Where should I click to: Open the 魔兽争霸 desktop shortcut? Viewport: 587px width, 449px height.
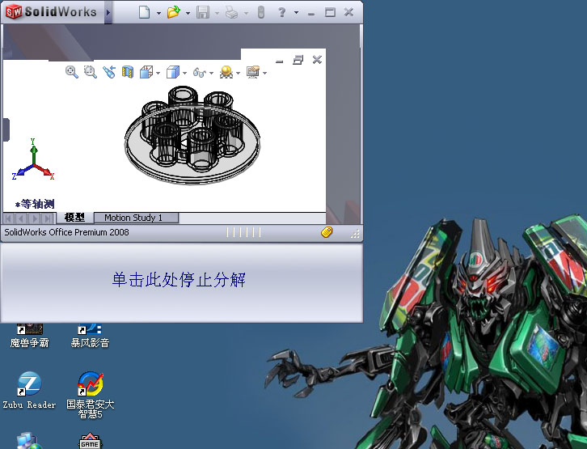click(30, 336)
